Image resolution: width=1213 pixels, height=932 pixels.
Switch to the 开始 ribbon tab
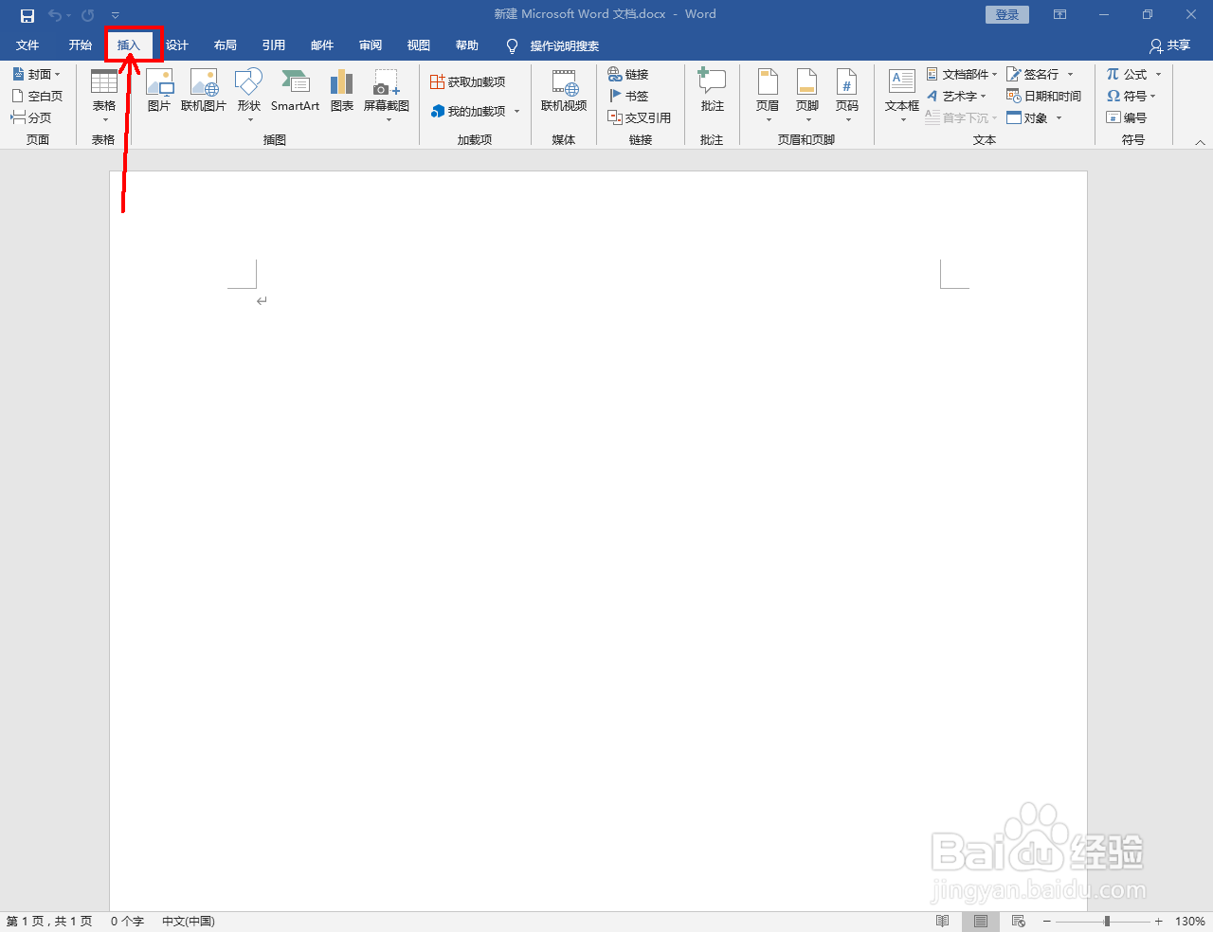(x=80, y=45)
